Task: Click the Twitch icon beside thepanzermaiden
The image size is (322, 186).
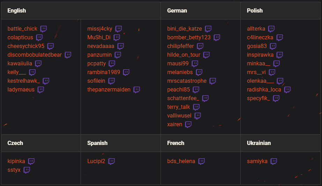Action: [x=137, y=90]
